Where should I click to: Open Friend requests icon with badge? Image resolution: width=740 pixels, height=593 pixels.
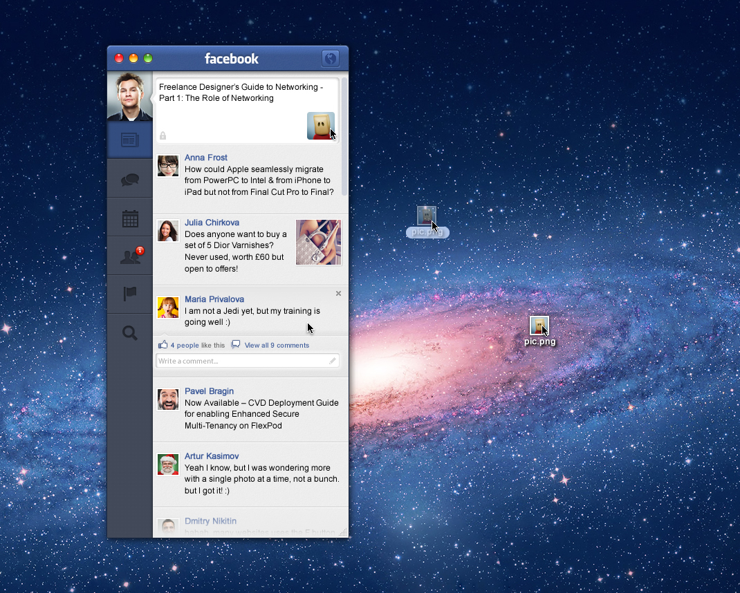click(x=131, y=256)
